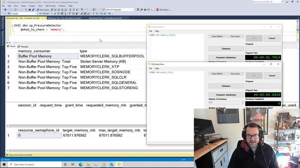
Task: Click the requested_memory_mb column header
Action: 106,105
